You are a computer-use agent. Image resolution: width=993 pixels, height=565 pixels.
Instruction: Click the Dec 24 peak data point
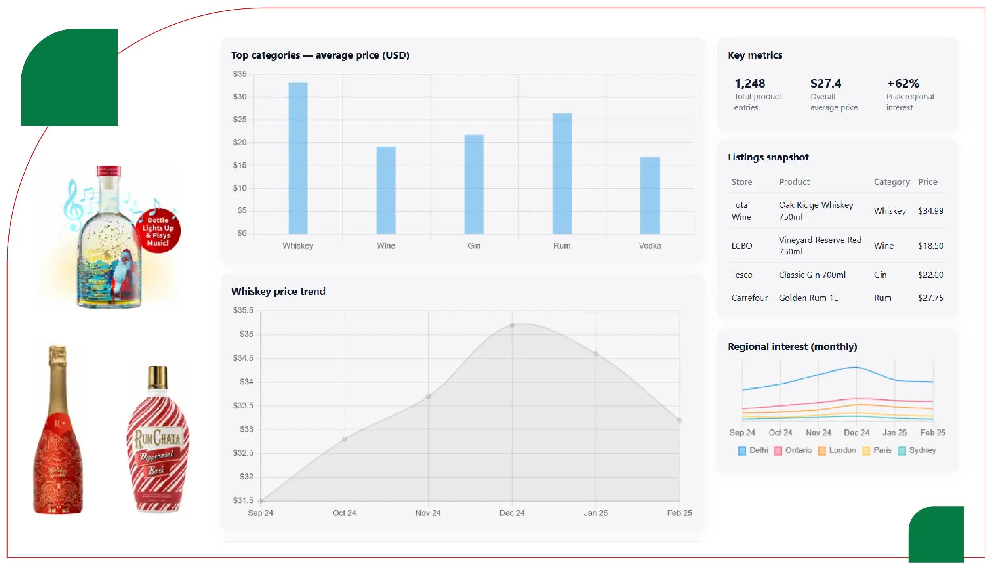(x=512, y=325)
